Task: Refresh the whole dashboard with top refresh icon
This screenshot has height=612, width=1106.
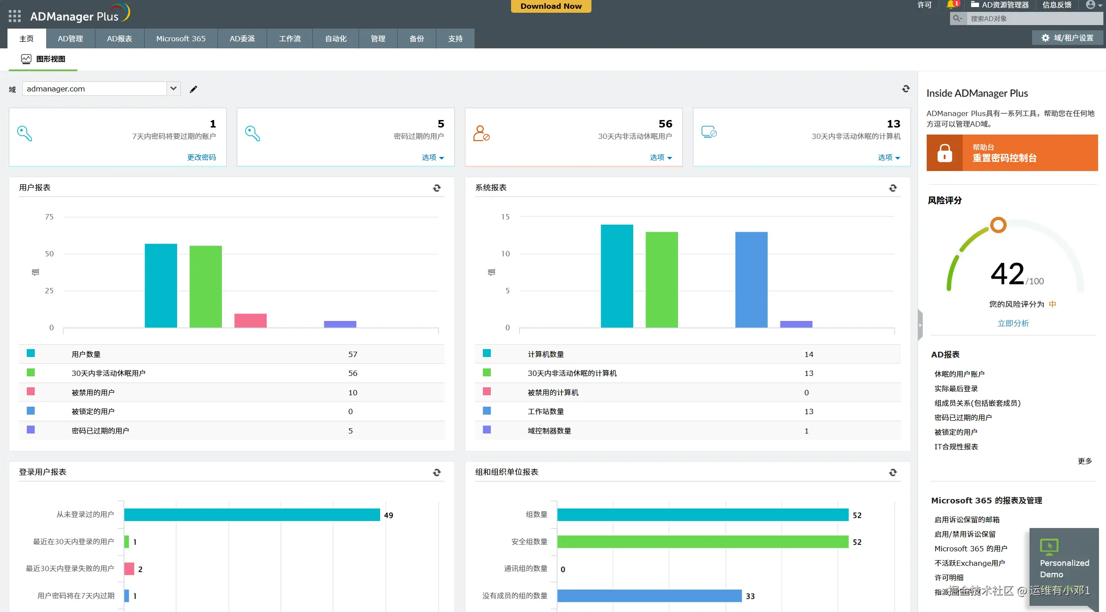Action: pos(906,89)
